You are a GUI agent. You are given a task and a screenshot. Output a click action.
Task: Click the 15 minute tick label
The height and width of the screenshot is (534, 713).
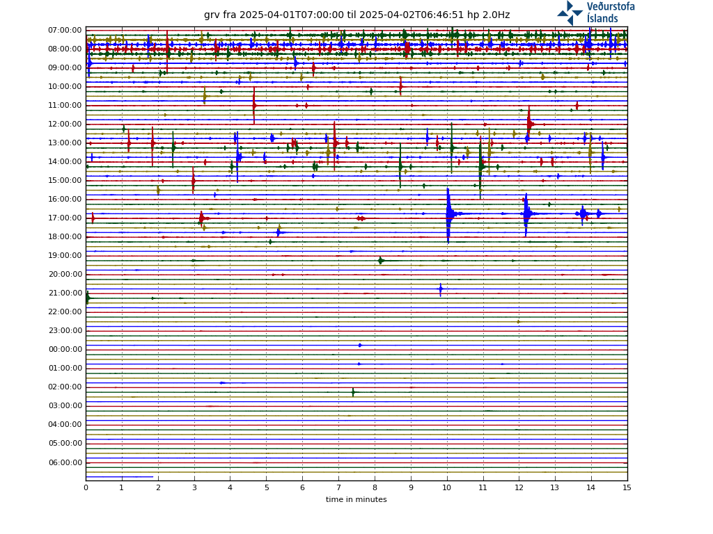627,487
